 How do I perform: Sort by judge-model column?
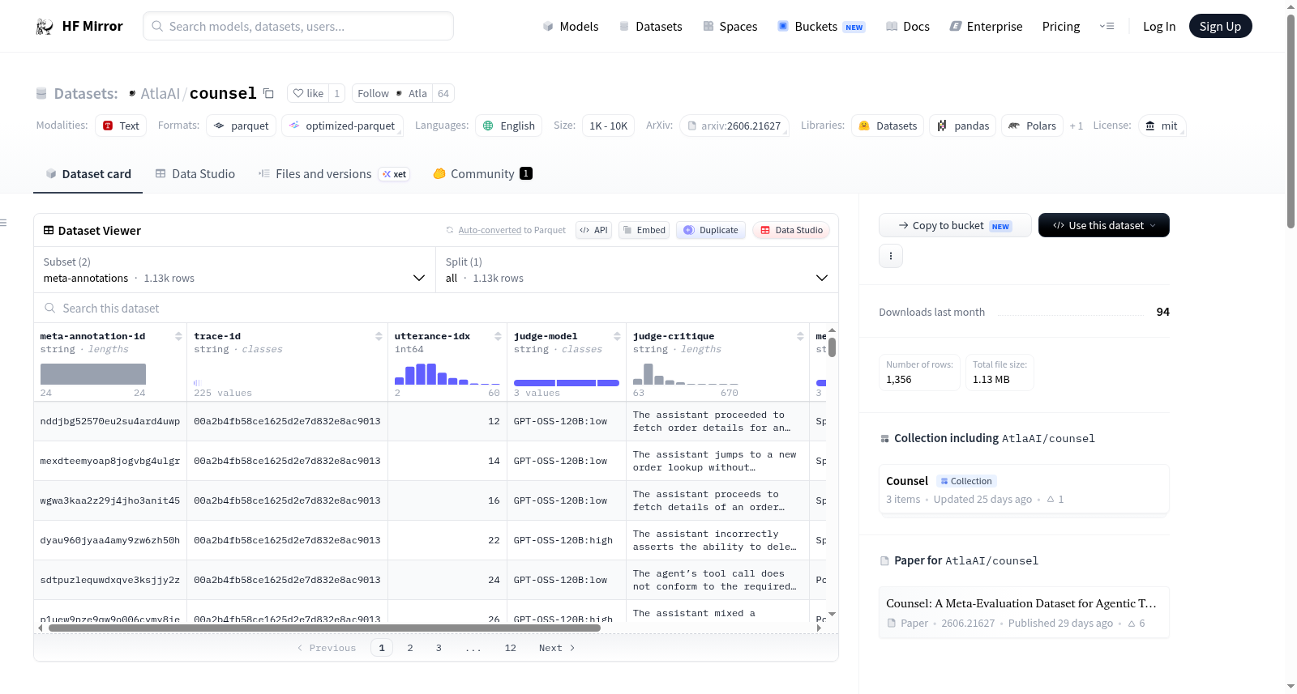[617, 336]
